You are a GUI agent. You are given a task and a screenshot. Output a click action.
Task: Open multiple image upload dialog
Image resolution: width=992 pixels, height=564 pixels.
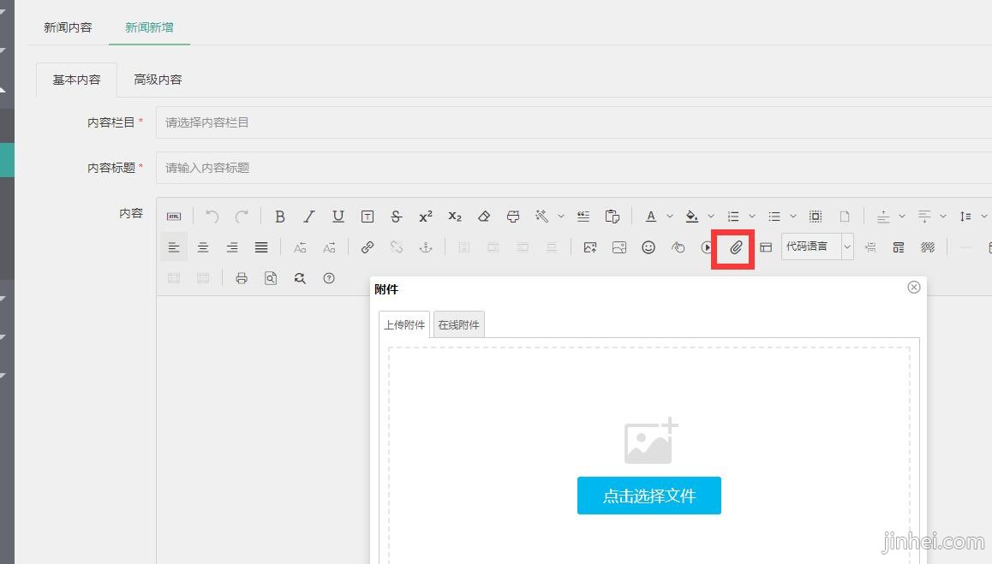619,247
